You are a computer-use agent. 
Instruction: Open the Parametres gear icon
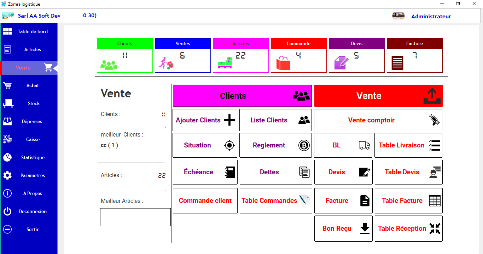tap(7, 175)
